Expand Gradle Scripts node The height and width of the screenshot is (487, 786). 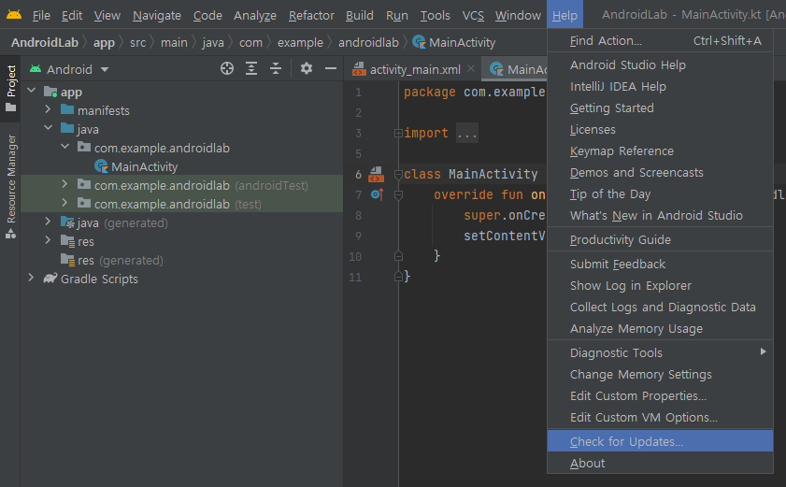tap(31, 278)
